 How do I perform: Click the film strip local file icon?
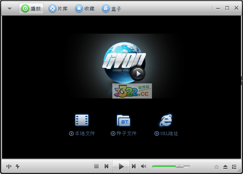tap(82, 120)
